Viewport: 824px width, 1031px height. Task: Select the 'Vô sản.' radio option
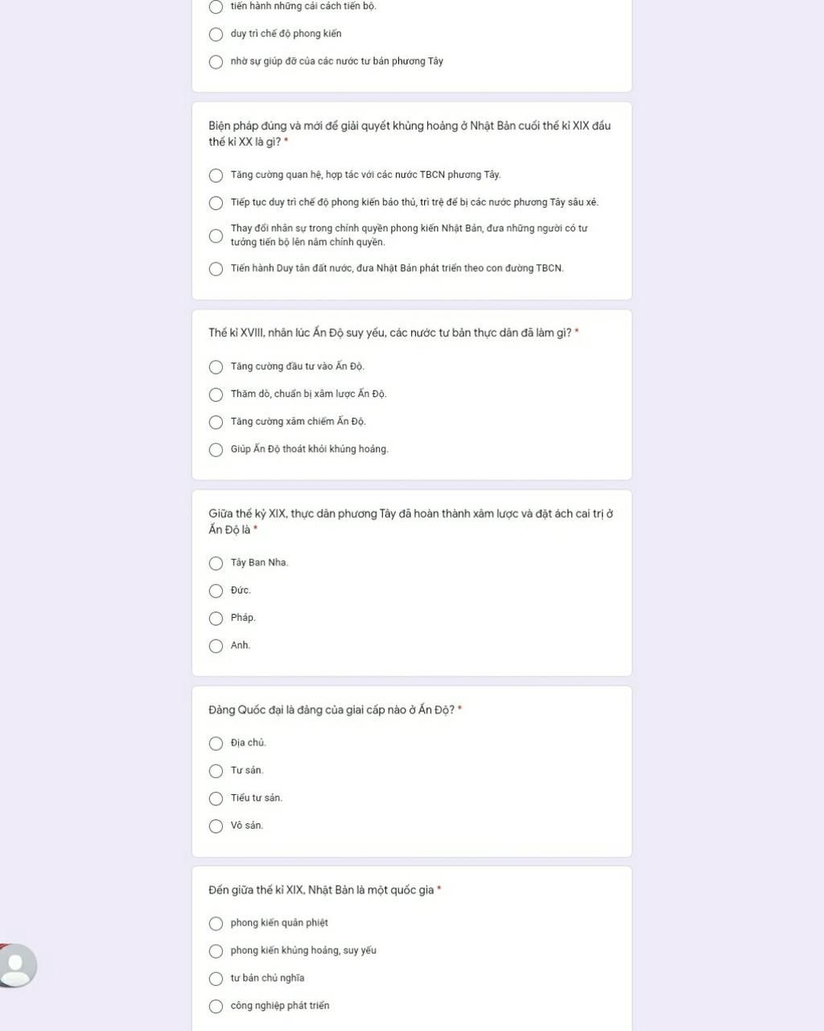(216, 826)
